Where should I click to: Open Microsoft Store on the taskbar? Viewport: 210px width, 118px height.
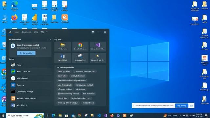tap(67, 116)
